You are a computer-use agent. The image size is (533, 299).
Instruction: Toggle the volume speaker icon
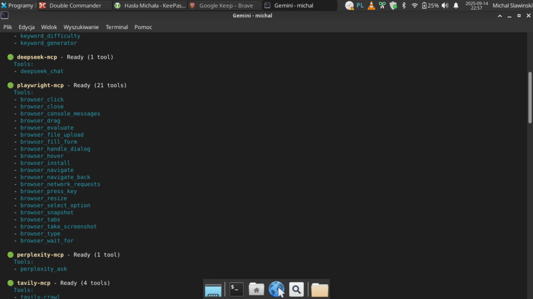[445, 6]
